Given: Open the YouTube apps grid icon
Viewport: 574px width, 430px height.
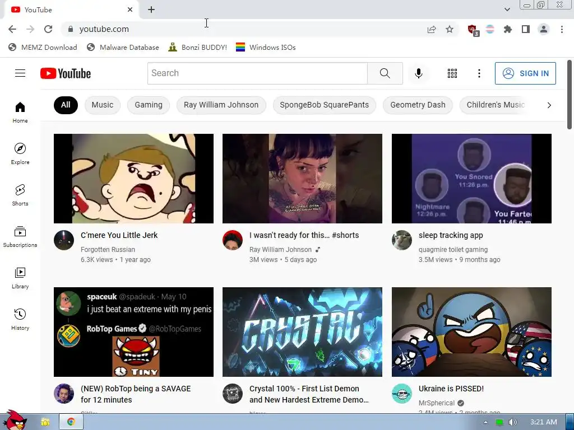Looking at the screenshot, I should [452, 73].
